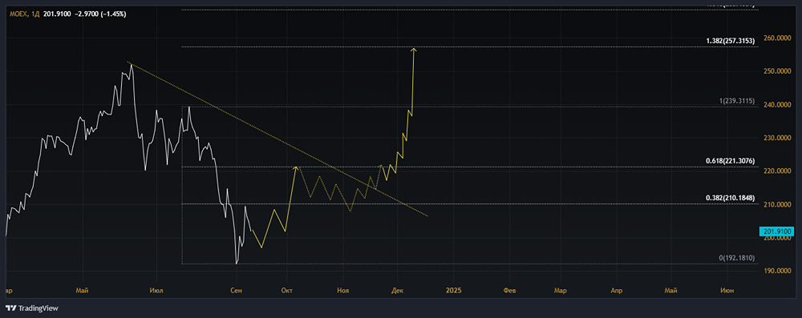Click 260.0000 on the price axis

tap(777, 38)
